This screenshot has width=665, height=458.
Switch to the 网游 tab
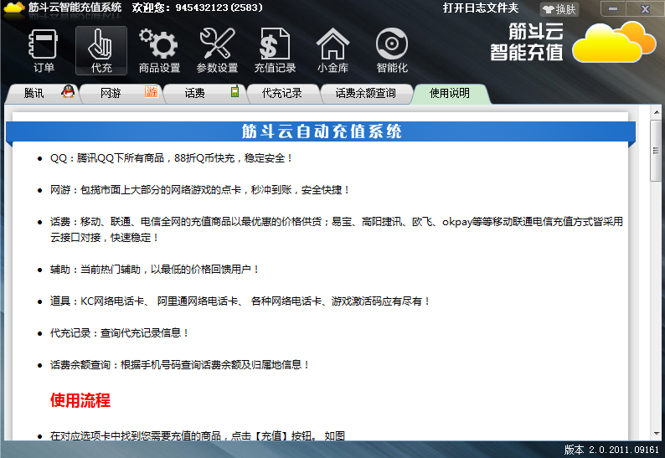(121, 93)
